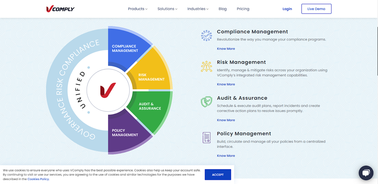Click the red V logo in wheel center

108,90
